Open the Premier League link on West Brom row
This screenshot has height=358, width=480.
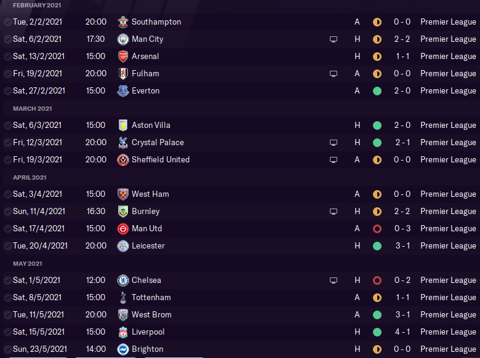[448, 315]
